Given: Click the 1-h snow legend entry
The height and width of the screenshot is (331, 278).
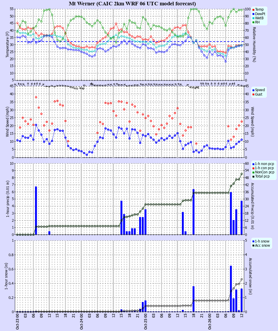Looking at the screenshot, I should [261, 241].
